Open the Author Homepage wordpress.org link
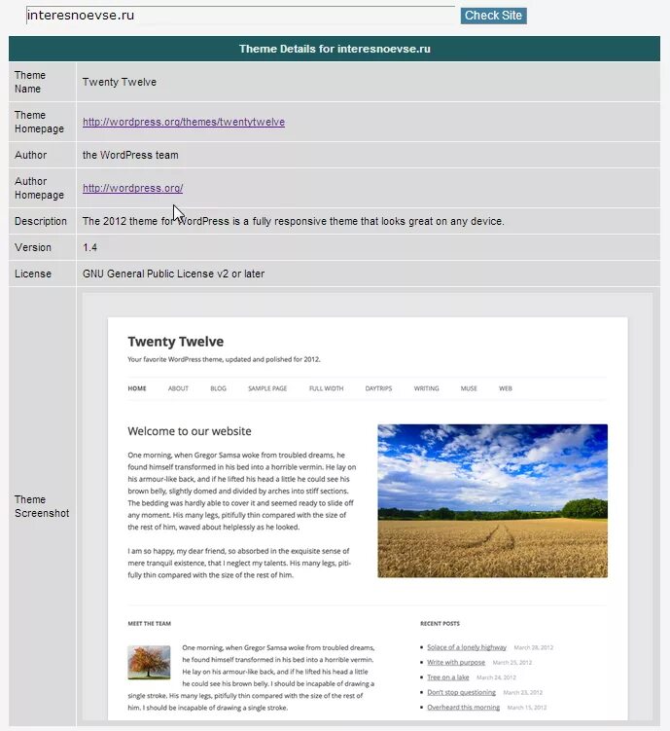Image resolution: width=670 pixels, height=731 pixels. pos(132,188)
